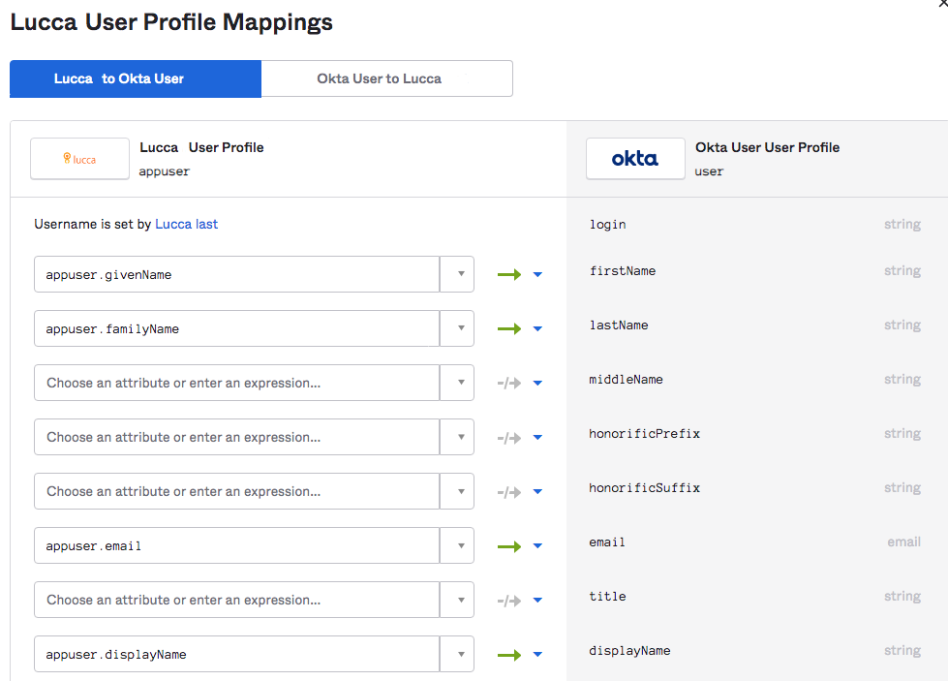Expand attribute list for appuser.email field
Screen dimensions: 948x681
pyautogui.click(x=457, y=545)
